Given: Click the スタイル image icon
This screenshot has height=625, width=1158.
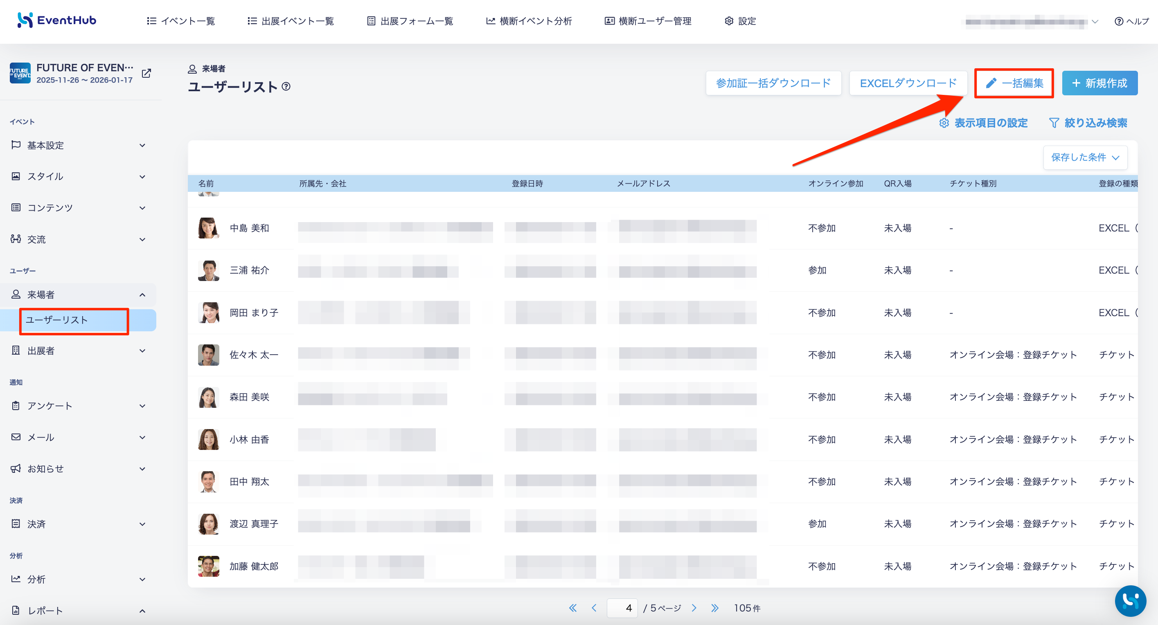Looking at the screenshot, I should [x=16, y=176].
